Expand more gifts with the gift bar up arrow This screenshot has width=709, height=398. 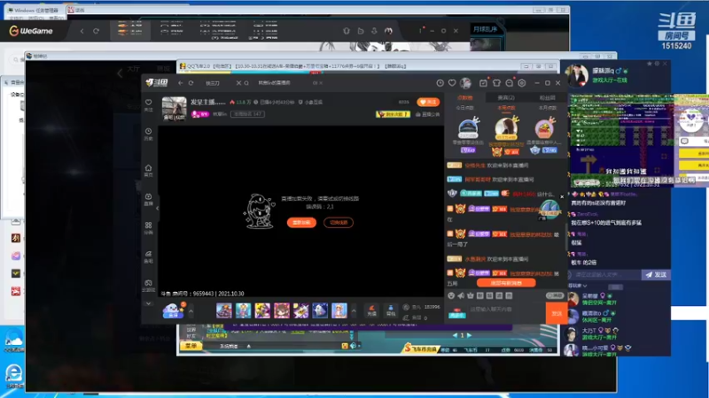coord(354,311)
